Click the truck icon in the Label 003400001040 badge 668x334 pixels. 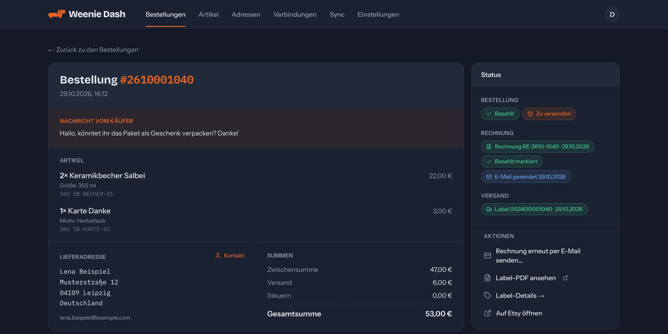(489, 209)
